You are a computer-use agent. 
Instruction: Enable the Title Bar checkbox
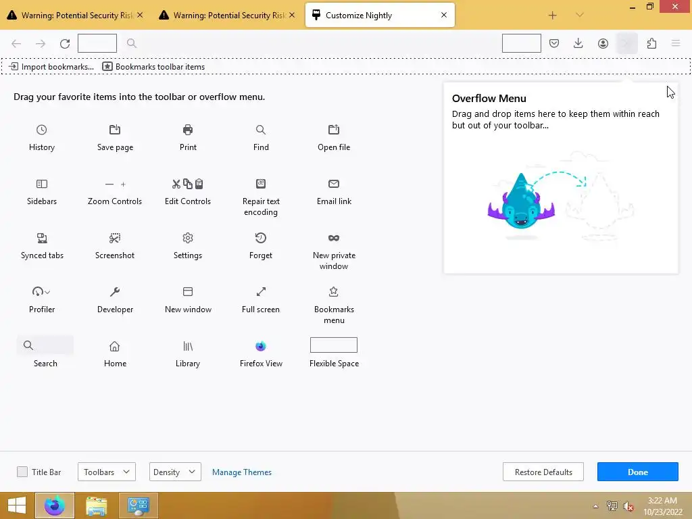click(x=22, y=472)
